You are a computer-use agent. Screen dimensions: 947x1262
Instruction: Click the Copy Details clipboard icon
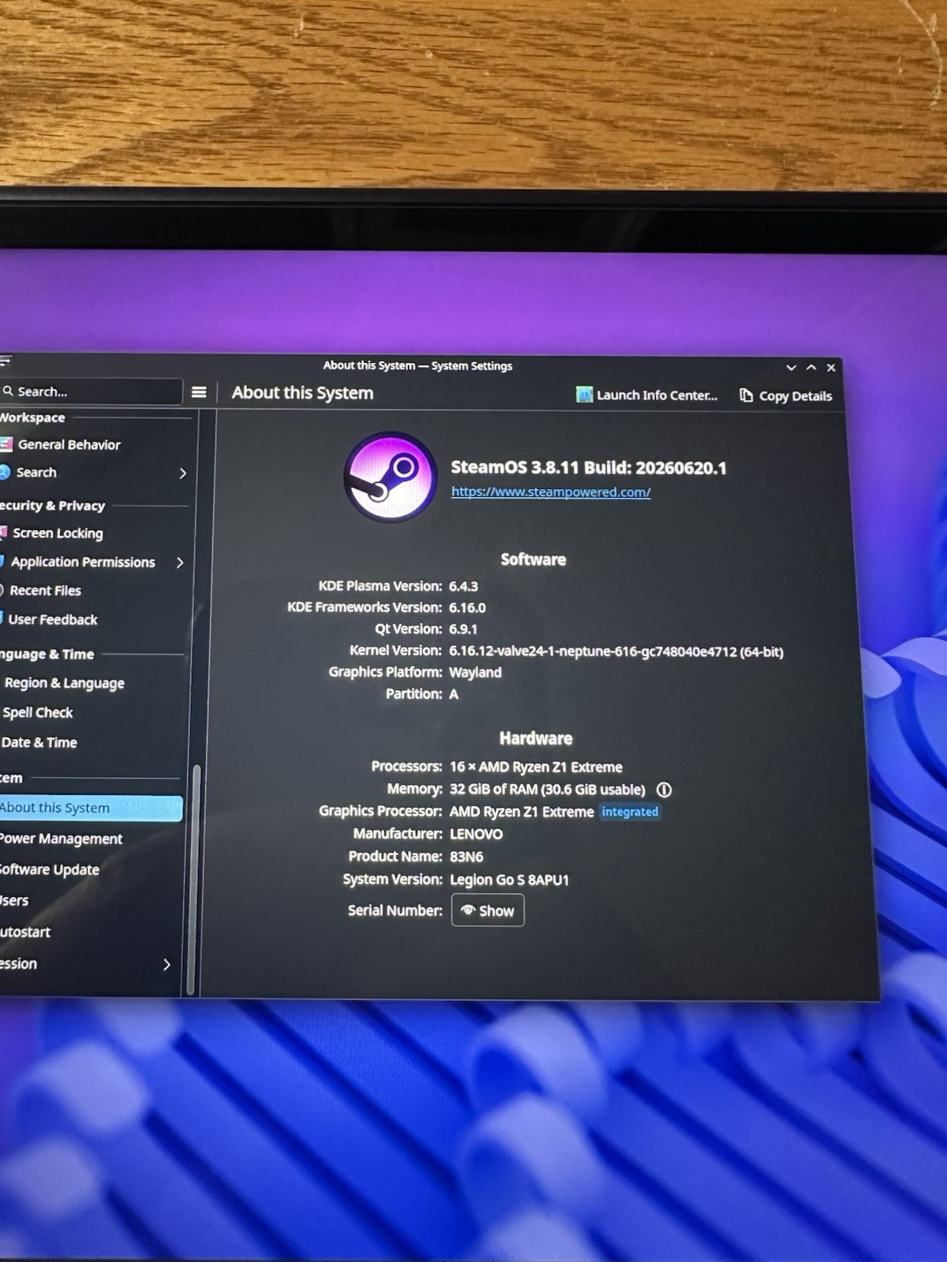pyautogui.click(x=746, y=395)
